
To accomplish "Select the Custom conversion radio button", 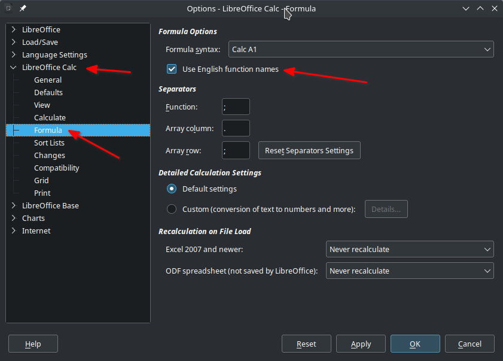I will point(172,209).
